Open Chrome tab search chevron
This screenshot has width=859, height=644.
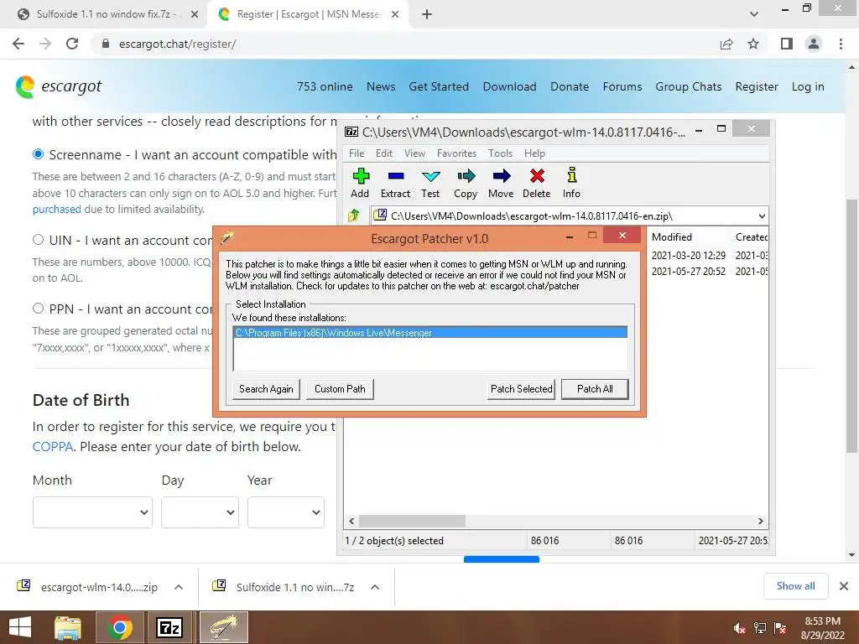click(x=754, y=14)
